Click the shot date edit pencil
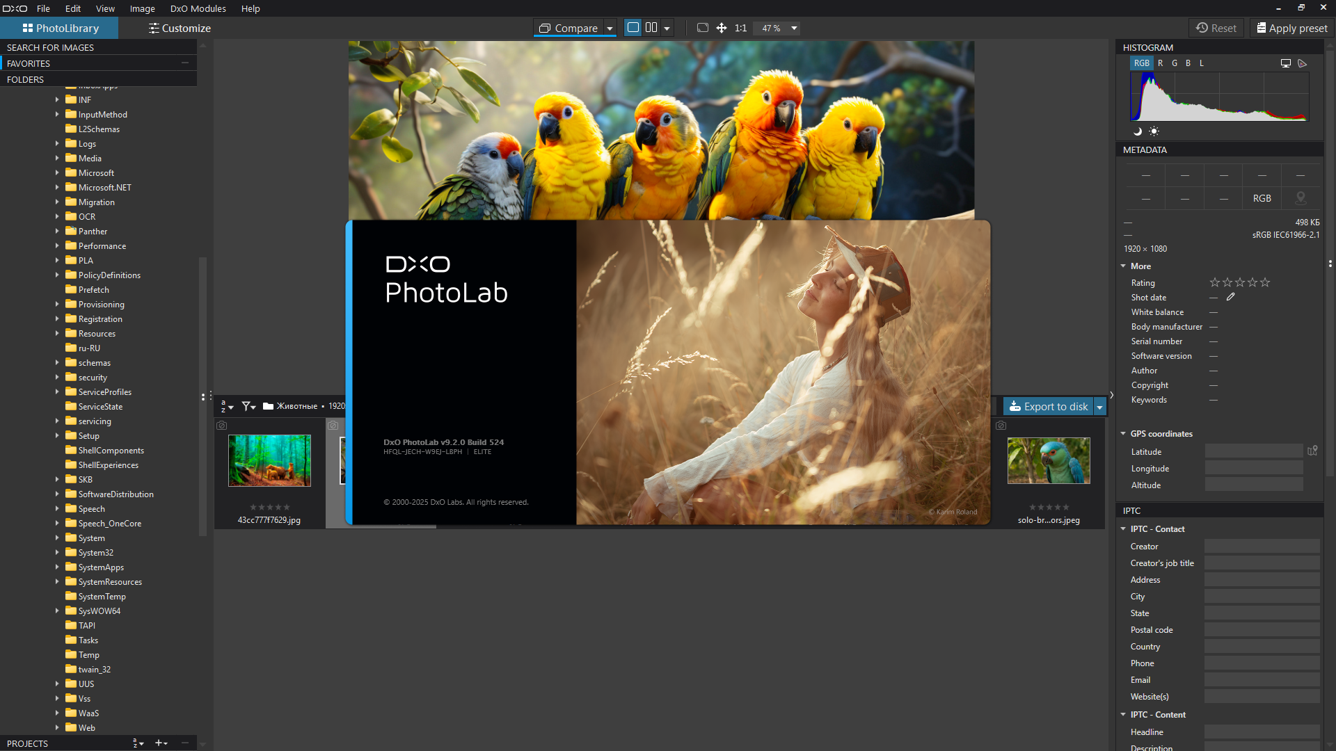The height and width of the screenshot is (751, 1336). tap(1230, 297)
